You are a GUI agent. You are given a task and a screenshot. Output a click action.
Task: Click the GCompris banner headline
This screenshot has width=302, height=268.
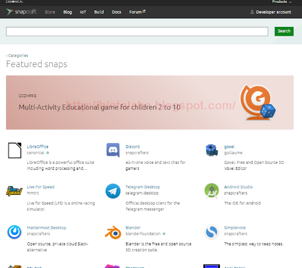(x=100, y=107)
